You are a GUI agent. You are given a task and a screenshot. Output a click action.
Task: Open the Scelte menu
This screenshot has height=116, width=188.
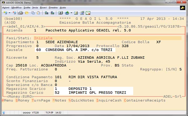(x=27, y=8)
